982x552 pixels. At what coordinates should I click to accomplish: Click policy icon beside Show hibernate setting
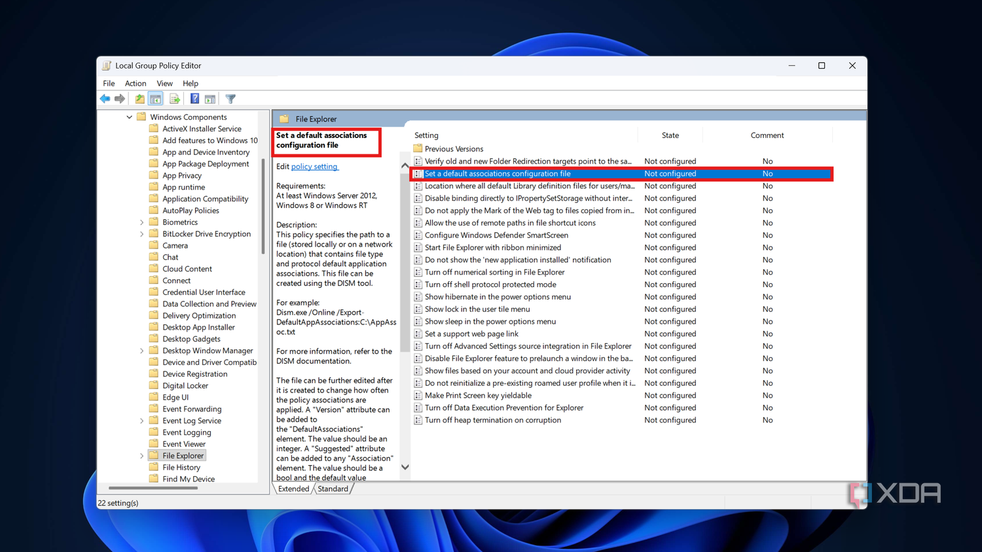click(x=418, y=296)
